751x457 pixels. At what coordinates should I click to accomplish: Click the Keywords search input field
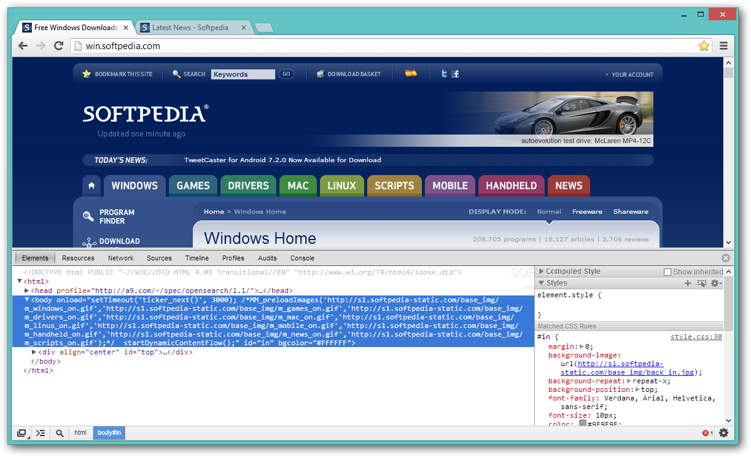(243, 74)
